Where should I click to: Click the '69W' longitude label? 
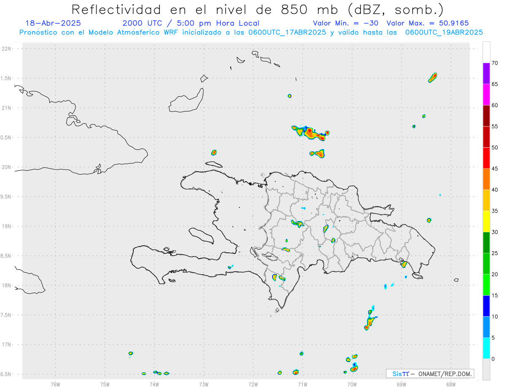[x=401, y=384]
